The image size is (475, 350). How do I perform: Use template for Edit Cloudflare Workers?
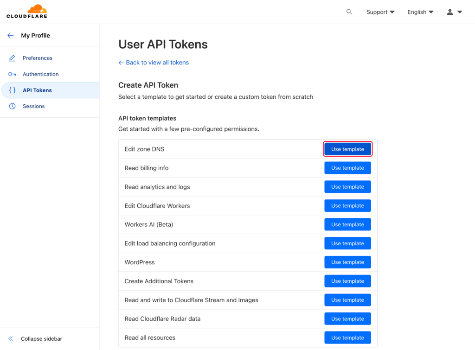point(347,206)
